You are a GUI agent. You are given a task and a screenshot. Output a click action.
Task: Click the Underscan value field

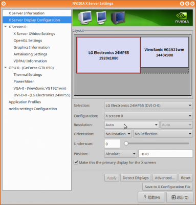[x=112, y=143]
